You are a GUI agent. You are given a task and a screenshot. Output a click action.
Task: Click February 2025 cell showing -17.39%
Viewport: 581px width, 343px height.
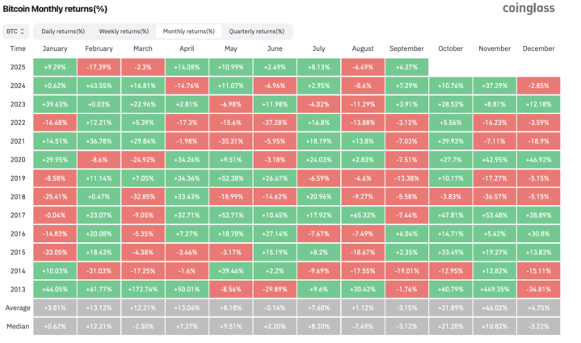[x=99, y=67]
